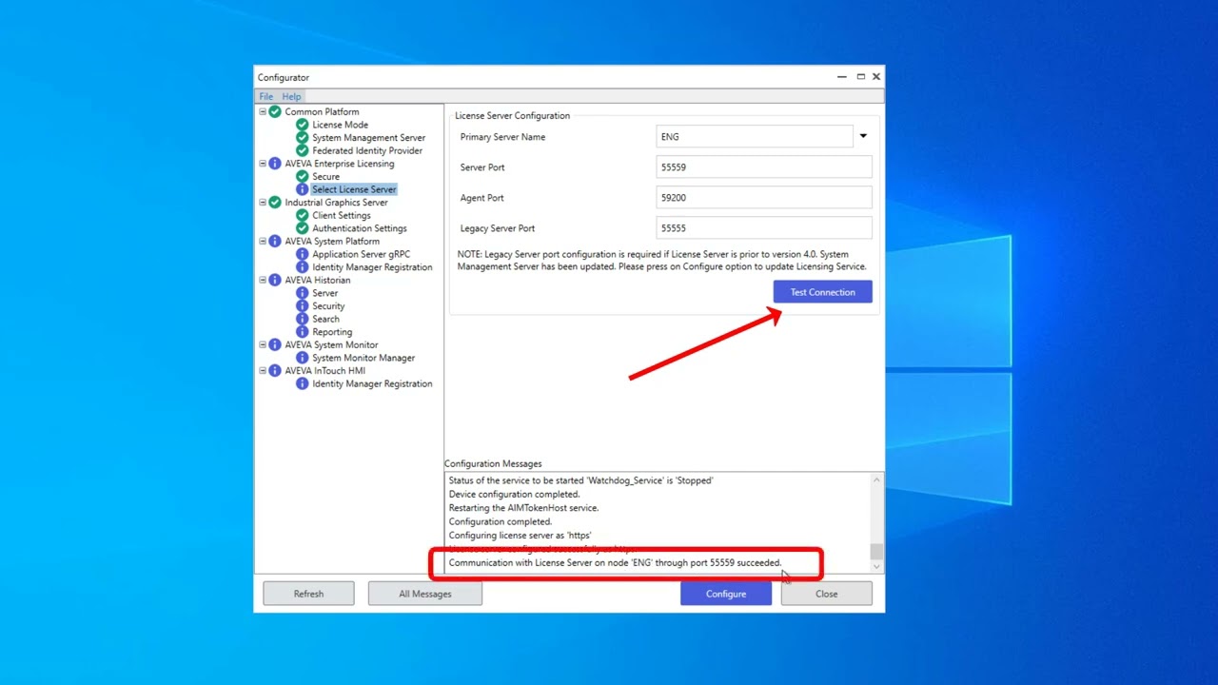Click info icon beside Security node

(302, 306)
